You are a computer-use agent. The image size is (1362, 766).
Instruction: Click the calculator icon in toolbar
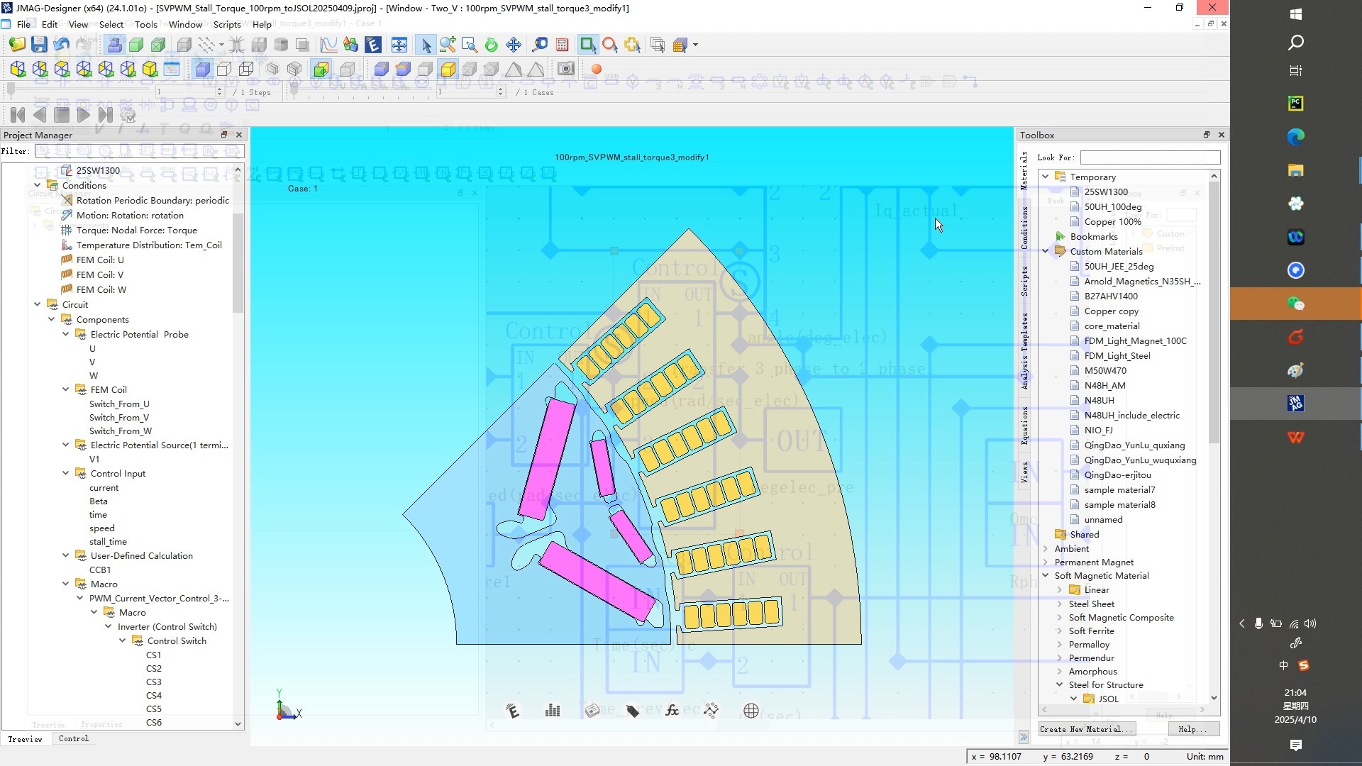pyautogui.click(x=563, y=45)
